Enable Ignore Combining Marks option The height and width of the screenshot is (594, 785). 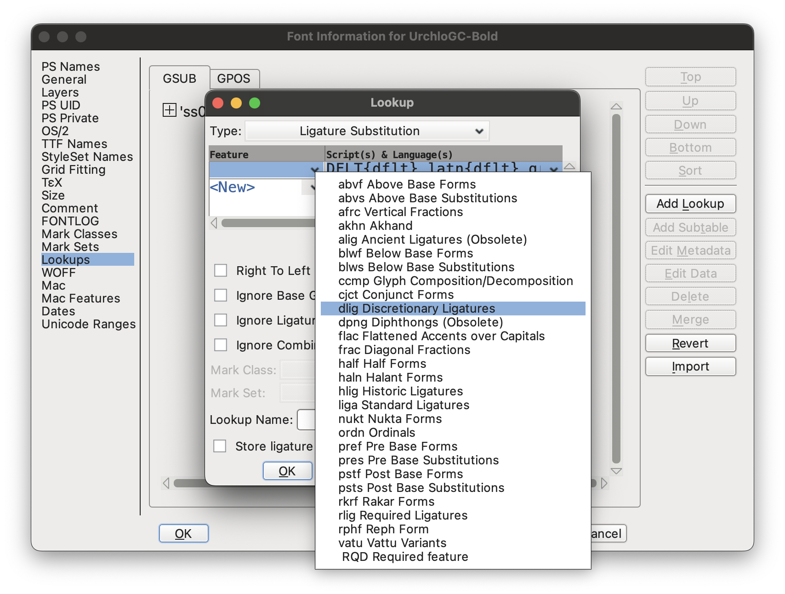[221, 345]
